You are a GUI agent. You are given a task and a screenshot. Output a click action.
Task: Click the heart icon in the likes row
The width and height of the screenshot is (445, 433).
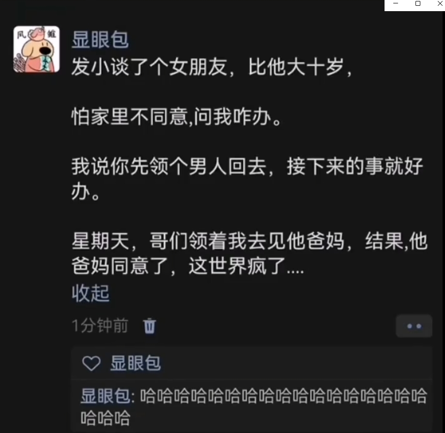(x=91, y=363)
